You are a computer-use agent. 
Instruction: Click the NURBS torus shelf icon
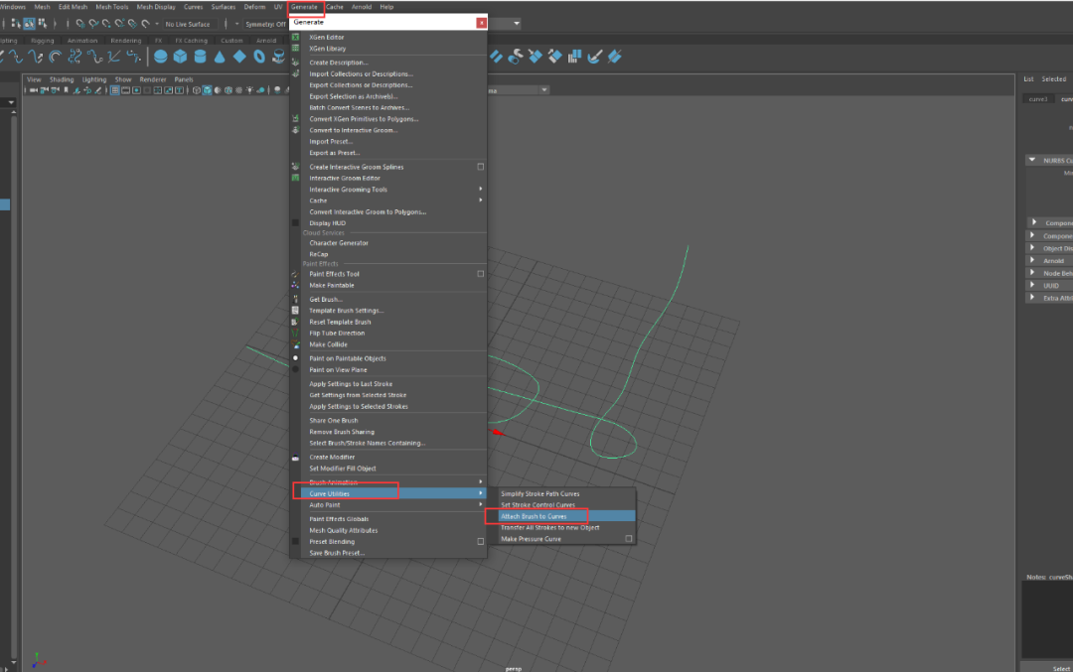click(259, 56)
